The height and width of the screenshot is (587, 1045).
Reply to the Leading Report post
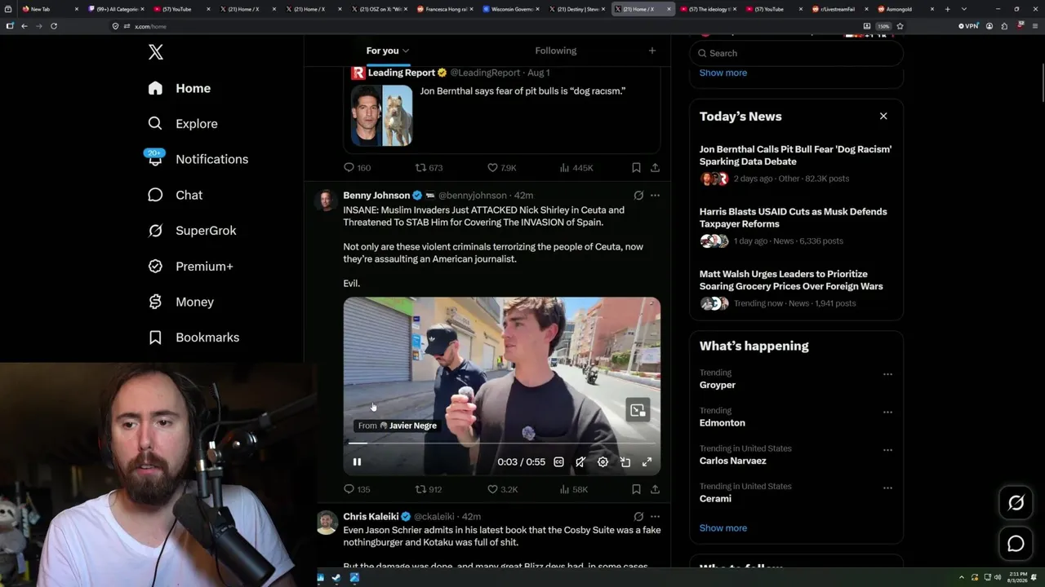point(357,168)
